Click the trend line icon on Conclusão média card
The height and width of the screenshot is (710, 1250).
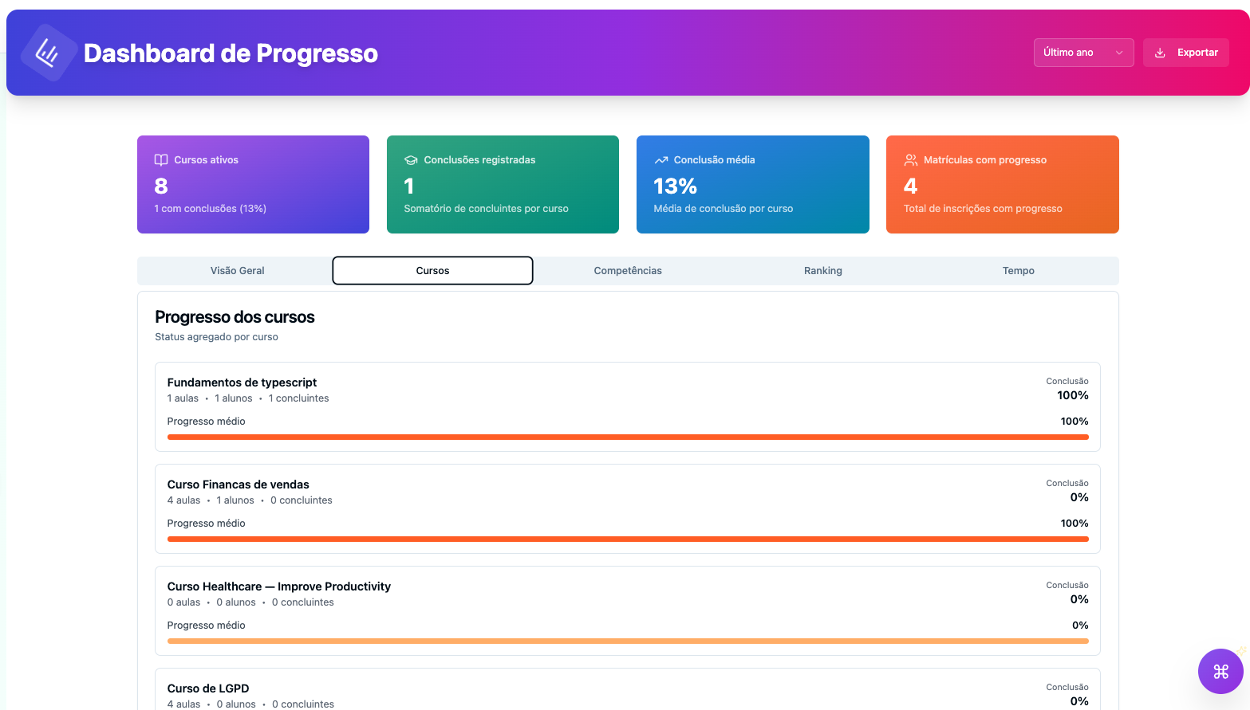click(660, 159)
